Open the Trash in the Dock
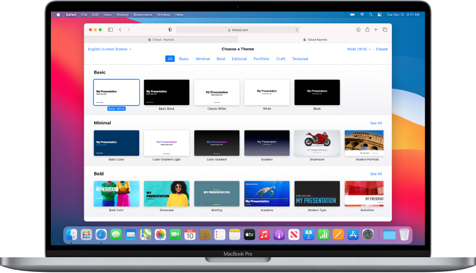Viewport: 476px width, 273px height. click(x=404, y=235)
